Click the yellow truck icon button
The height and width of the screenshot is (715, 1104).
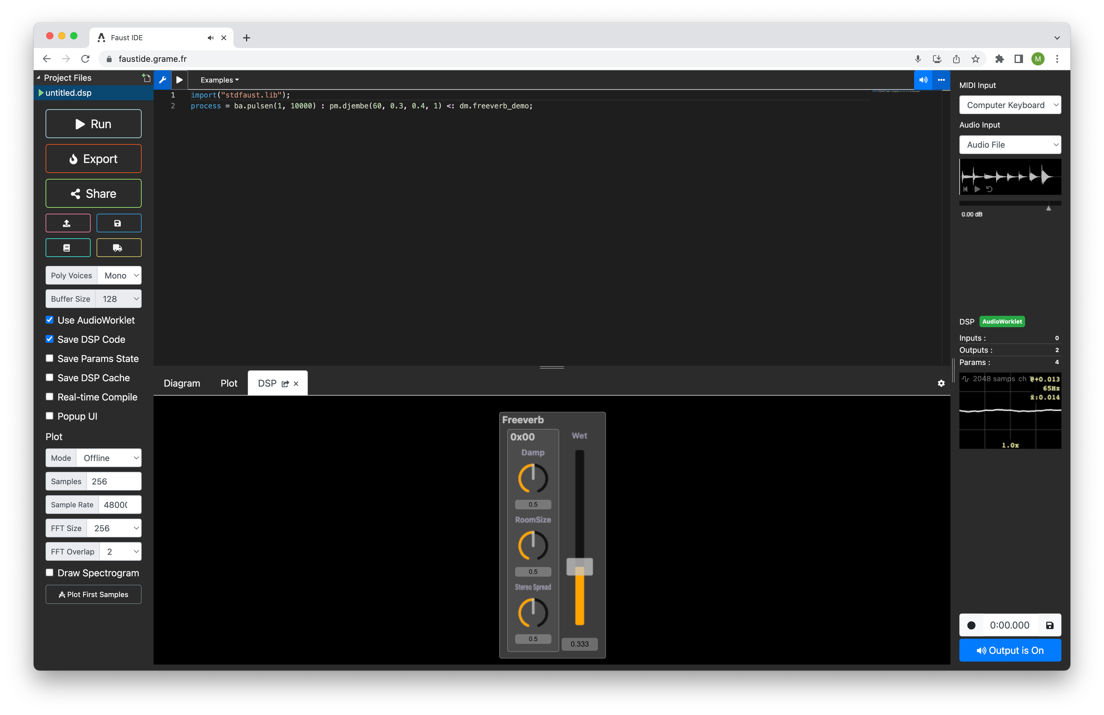[118, 248]
